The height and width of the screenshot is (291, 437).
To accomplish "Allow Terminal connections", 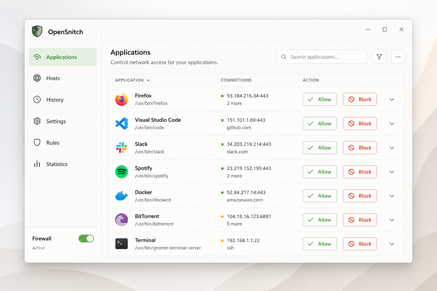I will (320, 244).
